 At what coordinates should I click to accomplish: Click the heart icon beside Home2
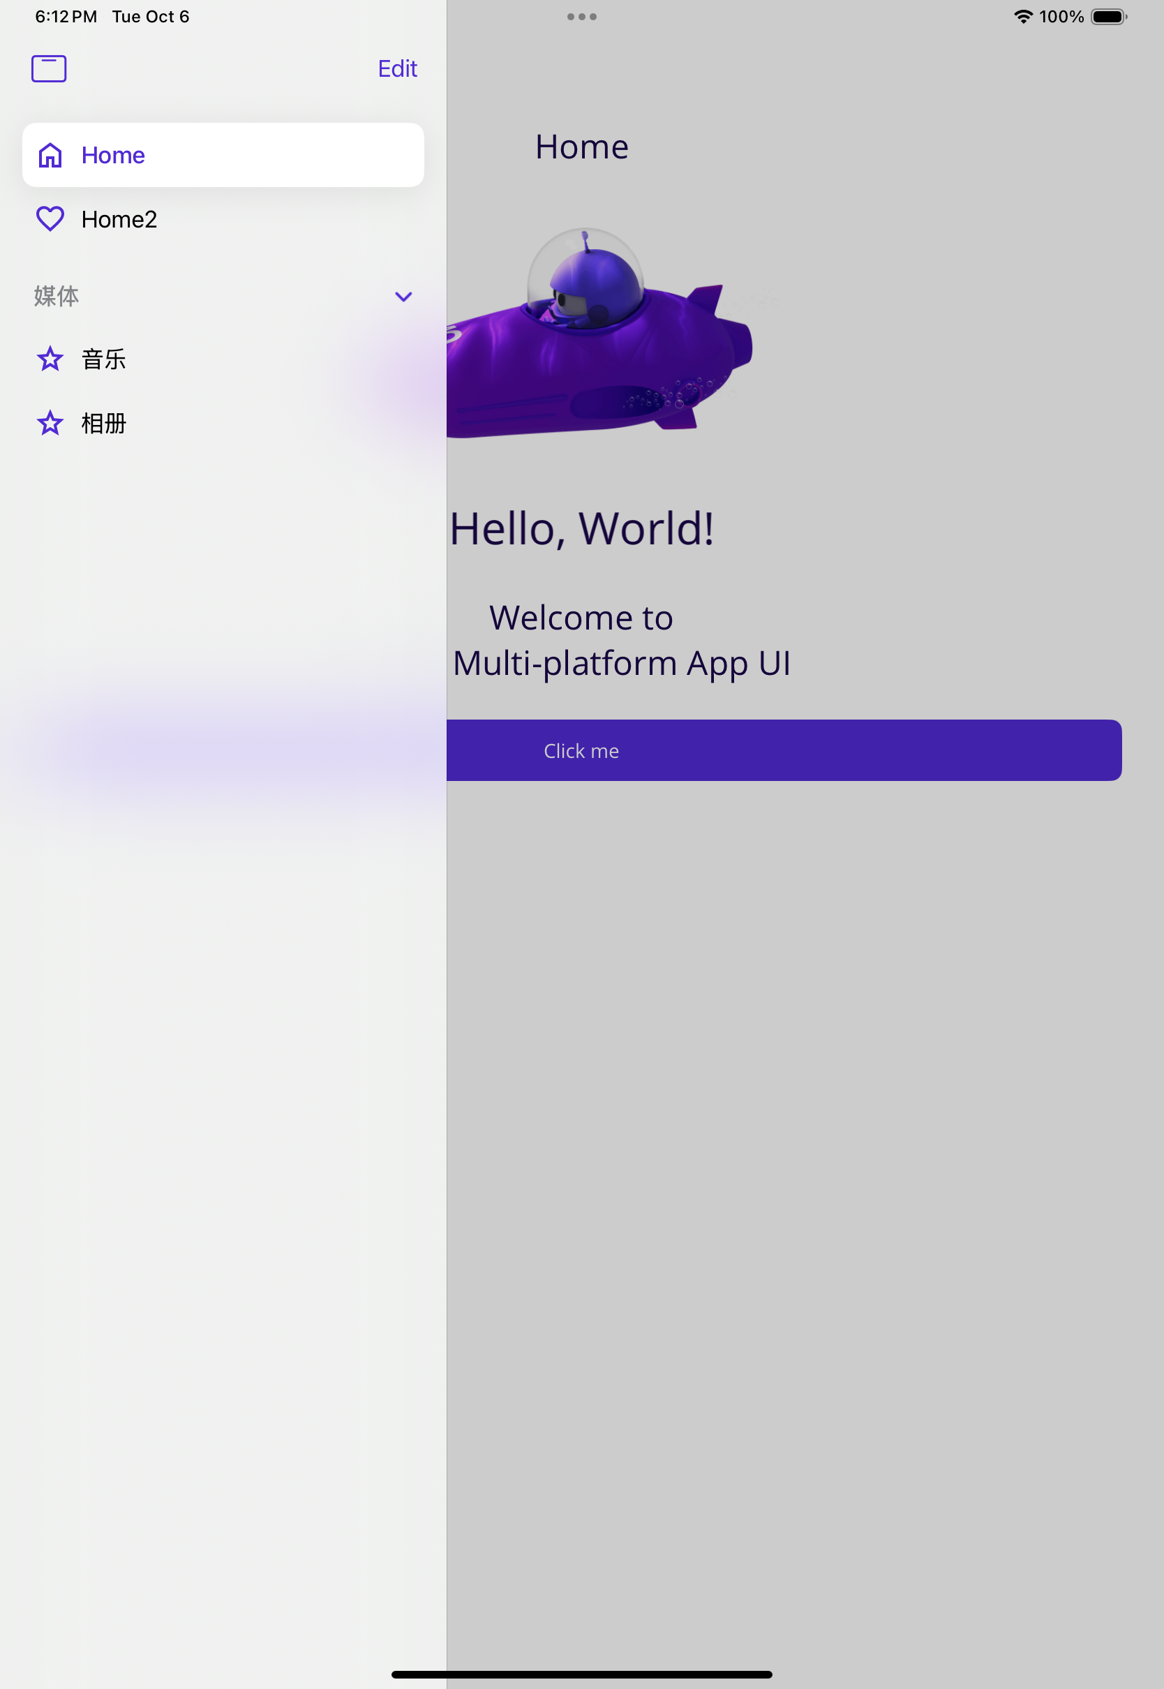tap(50, 218)
